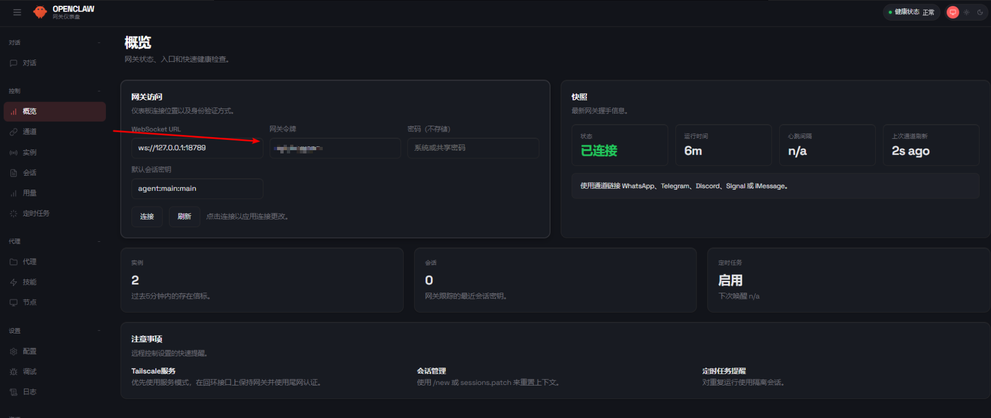Screen dimensions: 991x418
Task: Click the Tailscale服务 note heading
Action: coord(153,371)
